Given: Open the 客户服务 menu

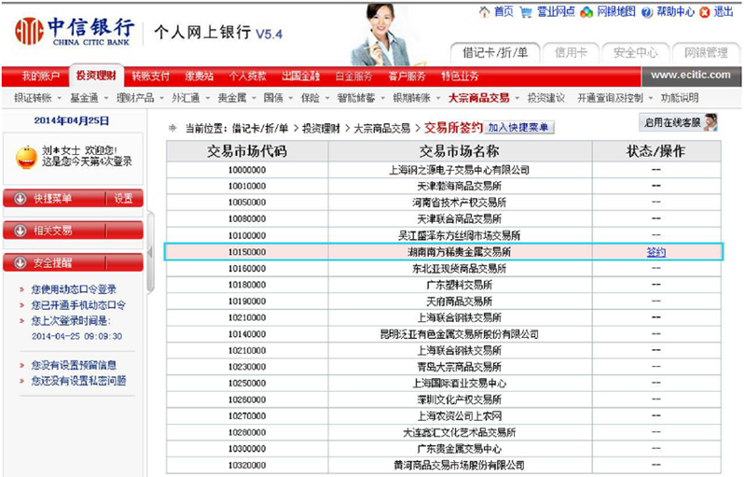Looking at the screenshot, I should click(407, 77).
